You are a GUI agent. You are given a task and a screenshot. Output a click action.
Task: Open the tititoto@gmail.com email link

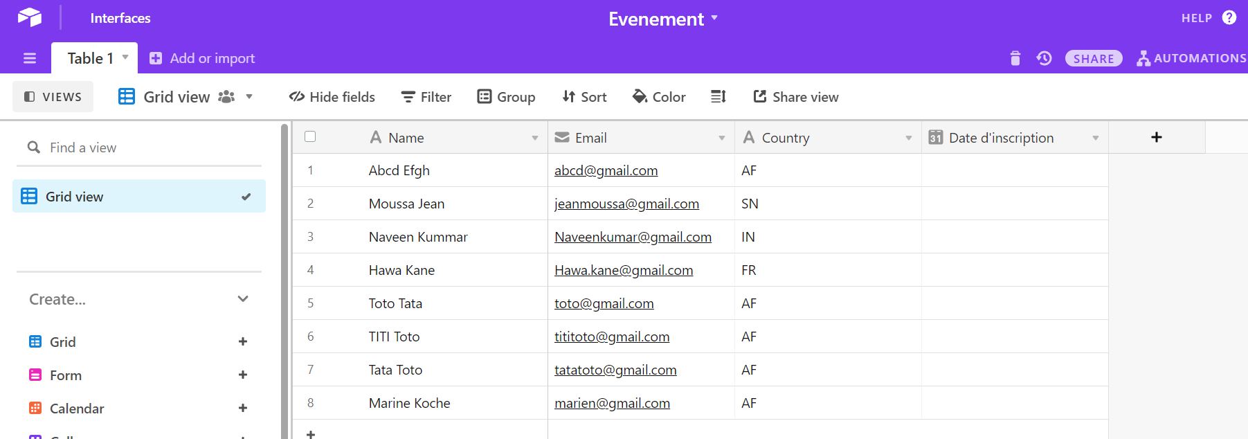tap(612, 337)
